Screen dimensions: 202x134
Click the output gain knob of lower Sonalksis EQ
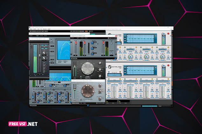pyautogui.click(x=164, y=66)
